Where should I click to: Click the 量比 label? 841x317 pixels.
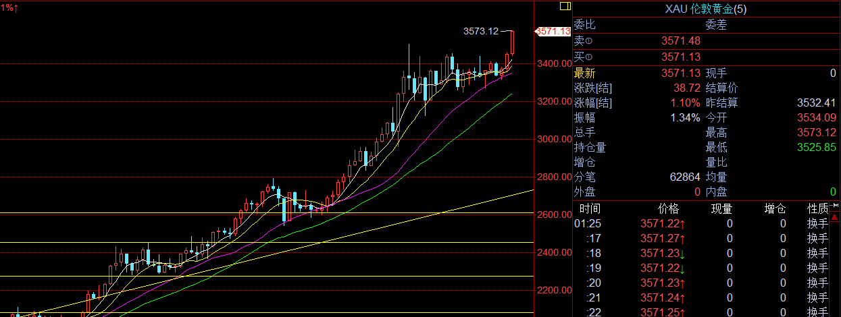click(717, 162)
